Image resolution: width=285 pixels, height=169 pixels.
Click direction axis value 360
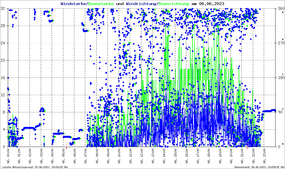(x=281, y=9)
